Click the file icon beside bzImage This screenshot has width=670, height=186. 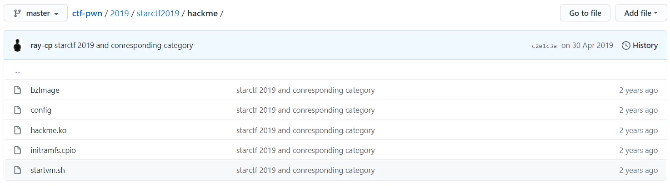(18, 90)
